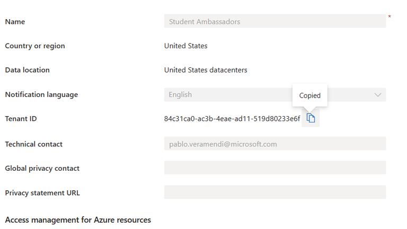Click the Privacy statement URL text box
Screen dimensions: 407x229
pyautogui.click(x=275, y=192)
